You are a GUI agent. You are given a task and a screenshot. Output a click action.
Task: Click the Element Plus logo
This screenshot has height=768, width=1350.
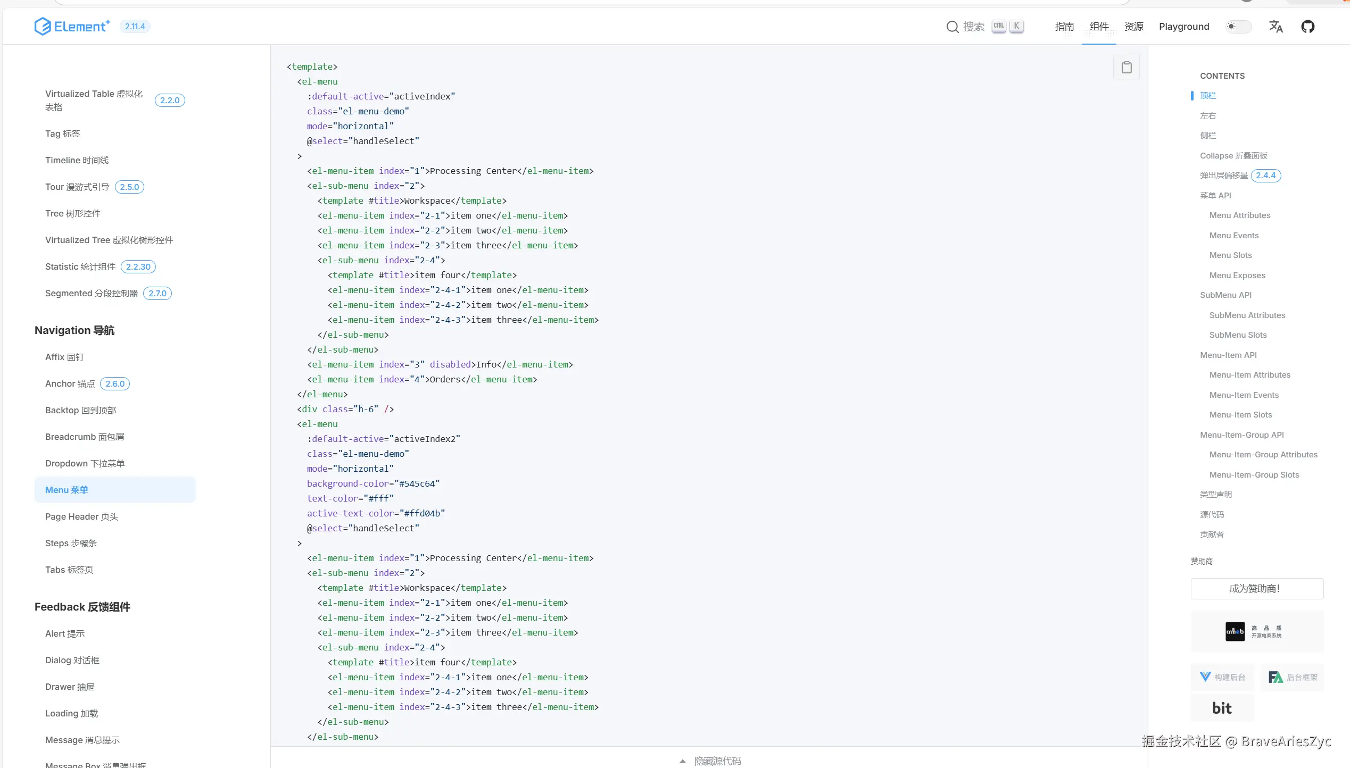point(72,26)
